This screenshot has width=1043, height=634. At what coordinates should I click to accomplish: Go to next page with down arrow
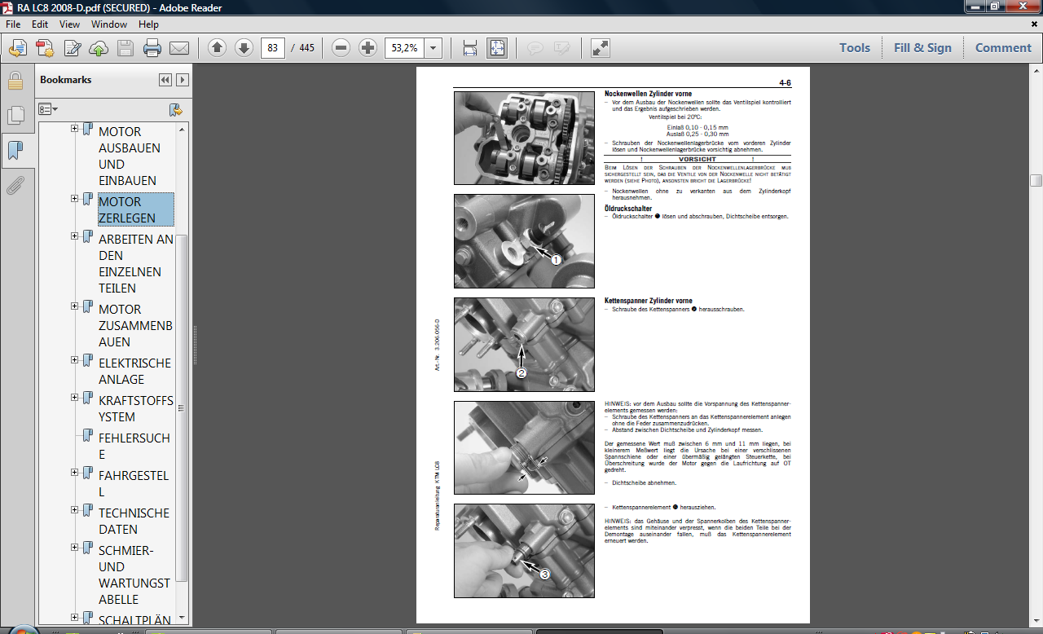244,48
